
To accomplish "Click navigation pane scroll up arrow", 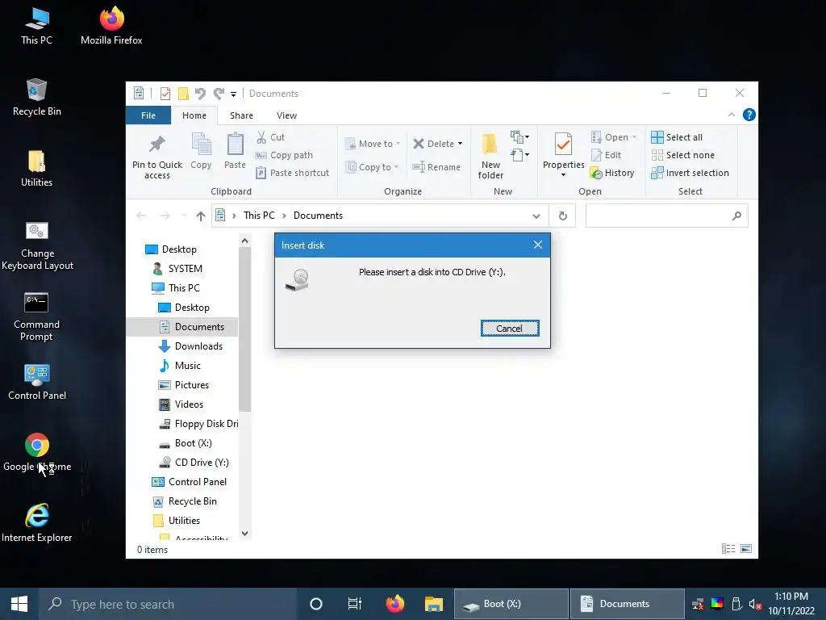I will click(x=244, y=241).
